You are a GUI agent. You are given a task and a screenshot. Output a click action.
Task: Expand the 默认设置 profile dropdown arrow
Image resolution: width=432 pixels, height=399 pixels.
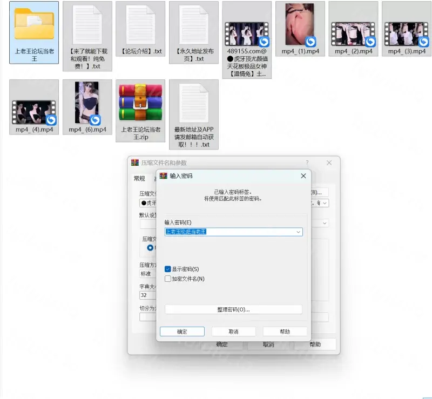(325, 222)
